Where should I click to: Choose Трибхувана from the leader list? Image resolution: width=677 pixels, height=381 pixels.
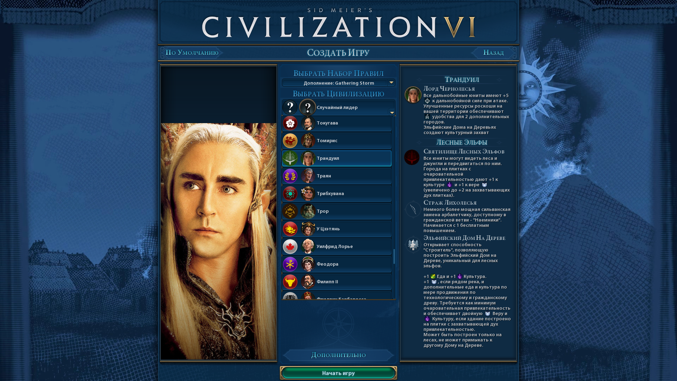[x=337, y=194]
